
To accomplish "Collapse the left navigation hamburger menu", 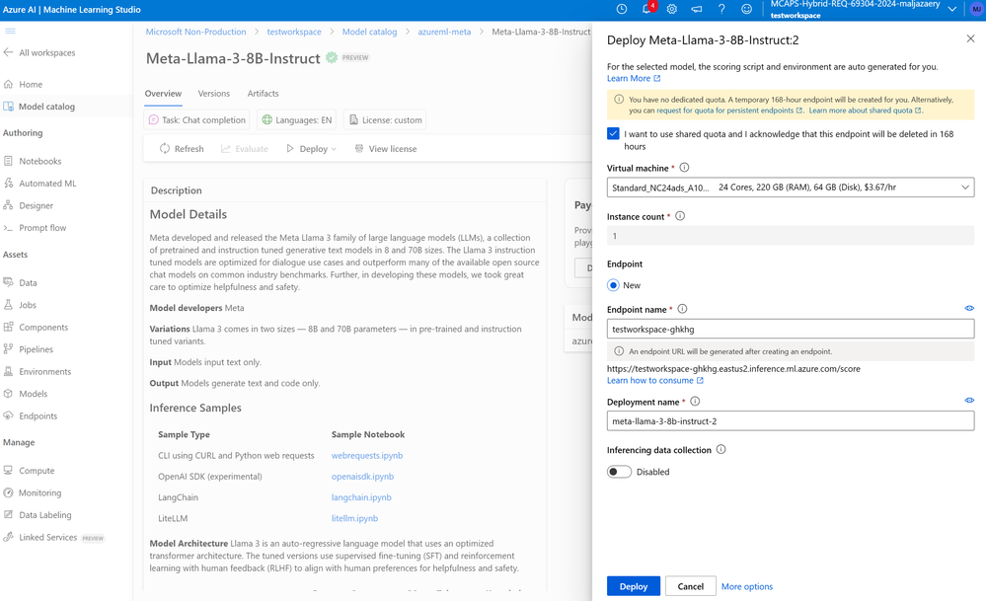I will (10, 31).
